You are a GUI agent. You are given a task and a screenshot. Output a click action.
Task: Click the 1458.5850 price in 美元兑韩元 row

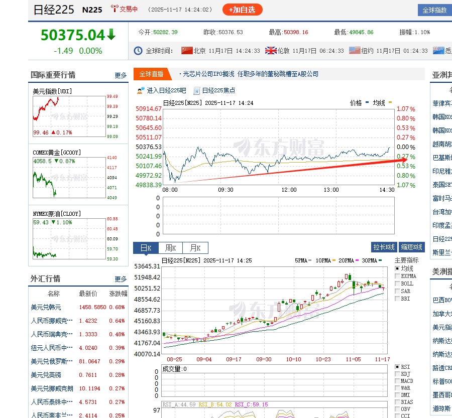click(92, 308)
